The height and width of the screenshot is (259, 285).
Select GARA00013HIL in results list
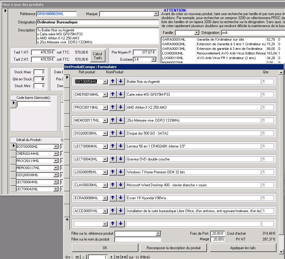pos(223,49)
